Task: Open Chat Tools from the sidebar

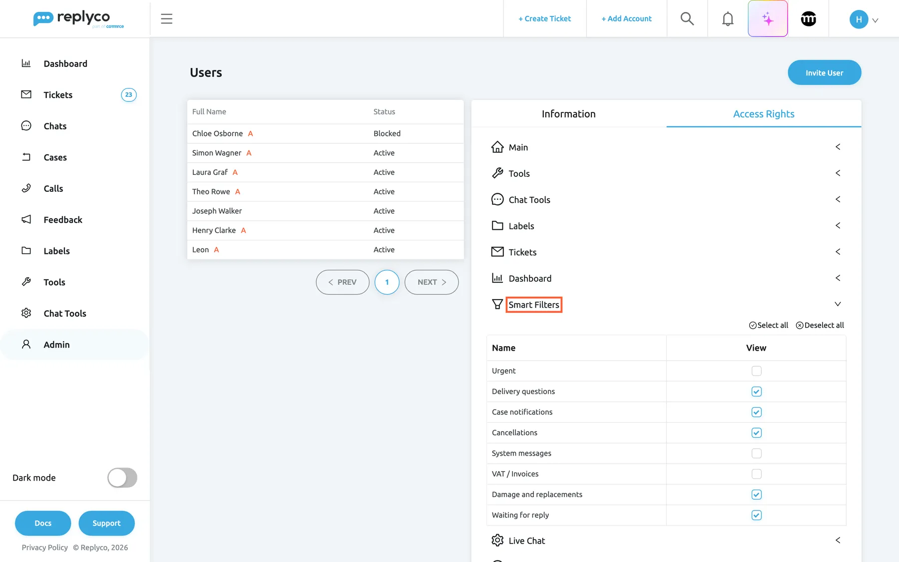Action: point(64,313)
